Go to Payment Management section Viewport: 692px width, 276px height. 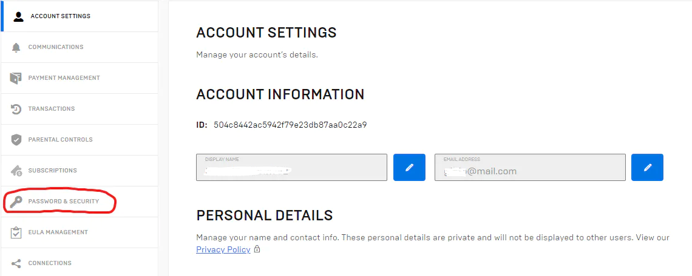(80, 78)
